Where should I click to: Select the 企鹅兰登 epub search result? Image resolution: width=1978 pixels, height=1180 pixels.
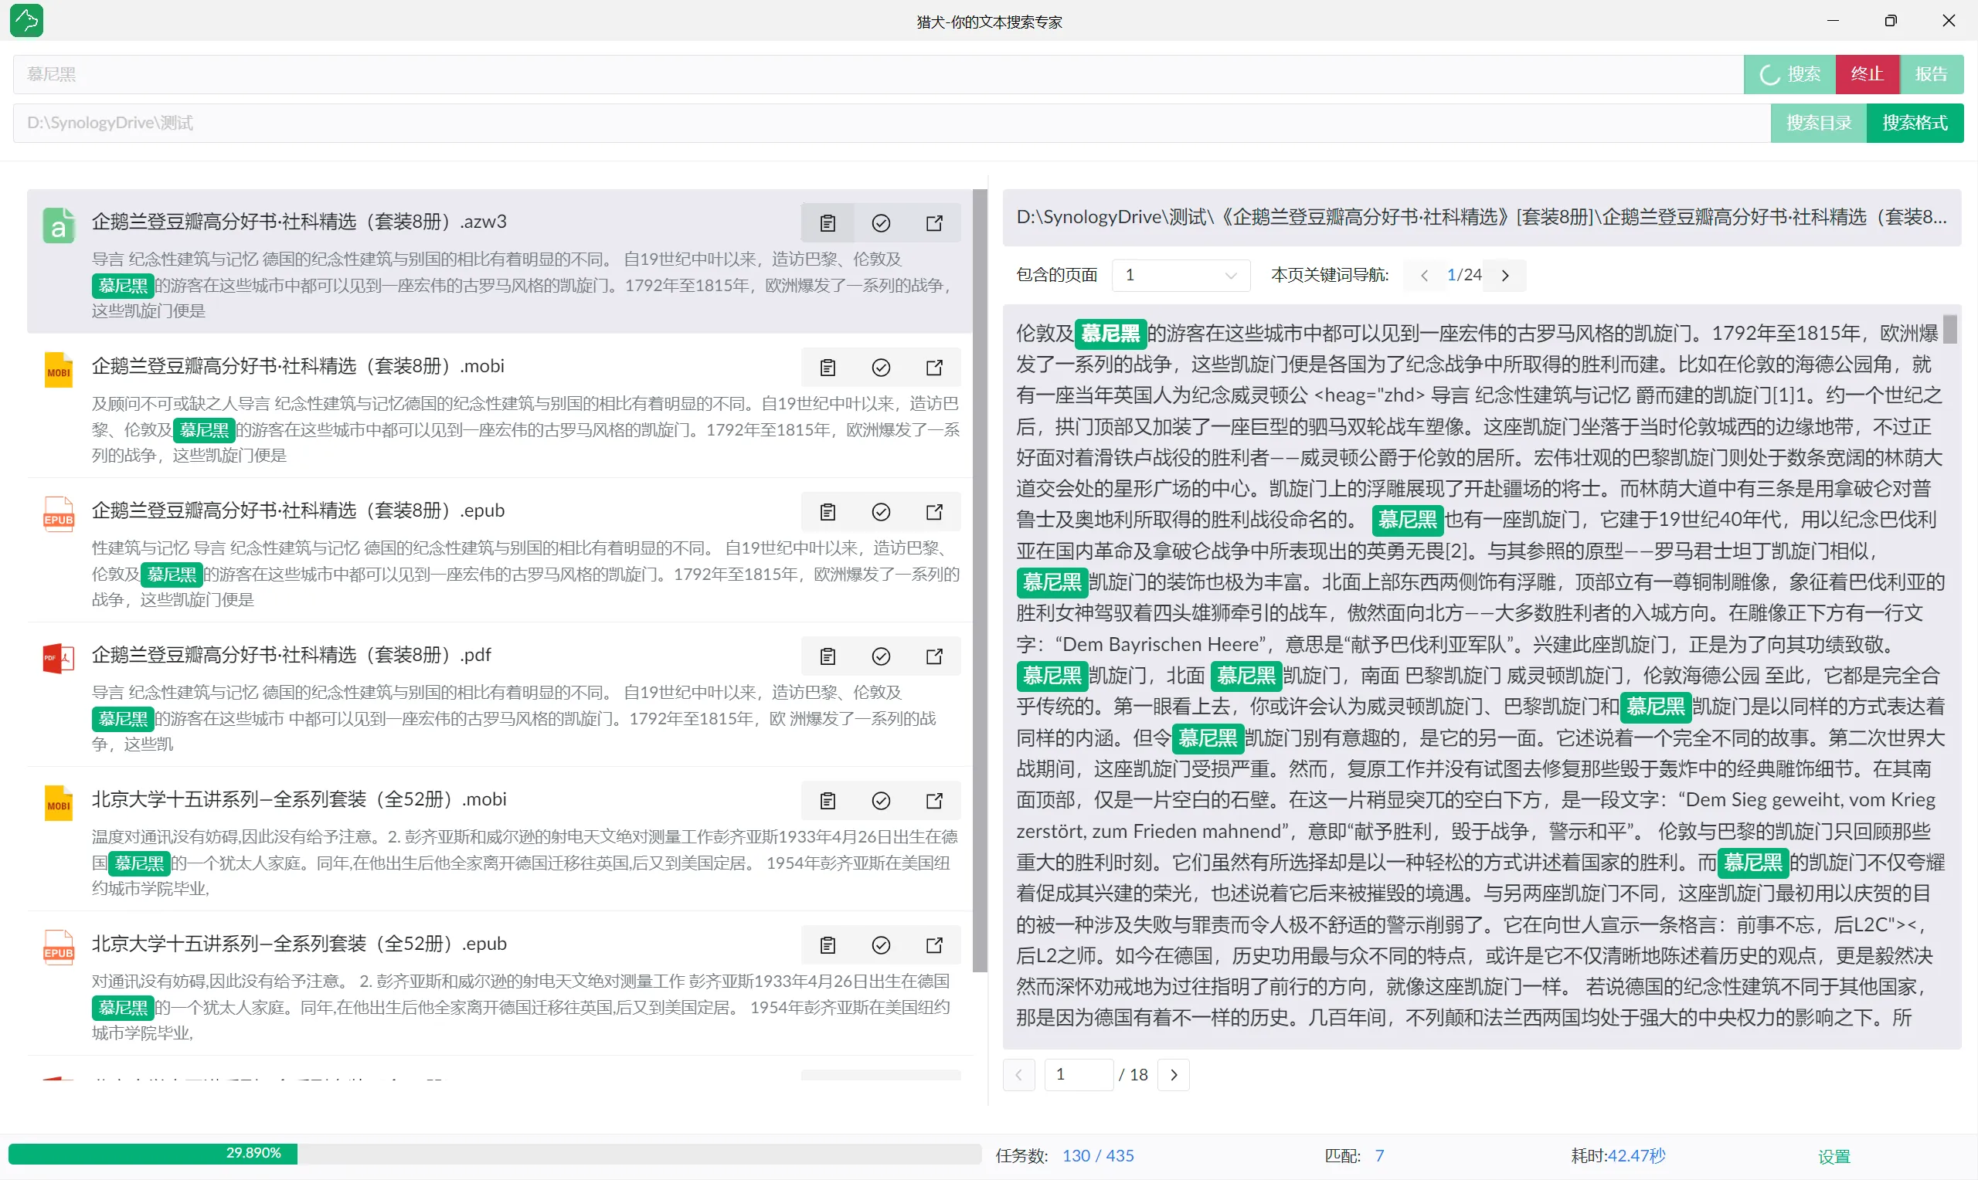[x=297, y=510]
